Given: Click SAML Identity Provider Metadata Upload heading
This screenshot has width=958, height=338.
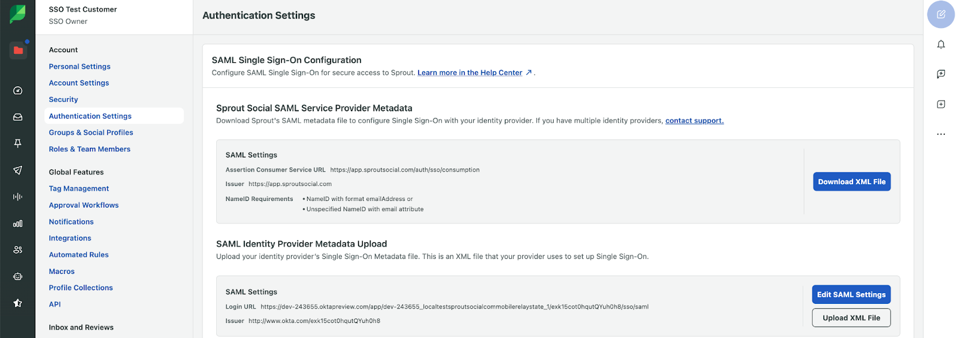Looking at the screenshot, I should coord(302,244).
